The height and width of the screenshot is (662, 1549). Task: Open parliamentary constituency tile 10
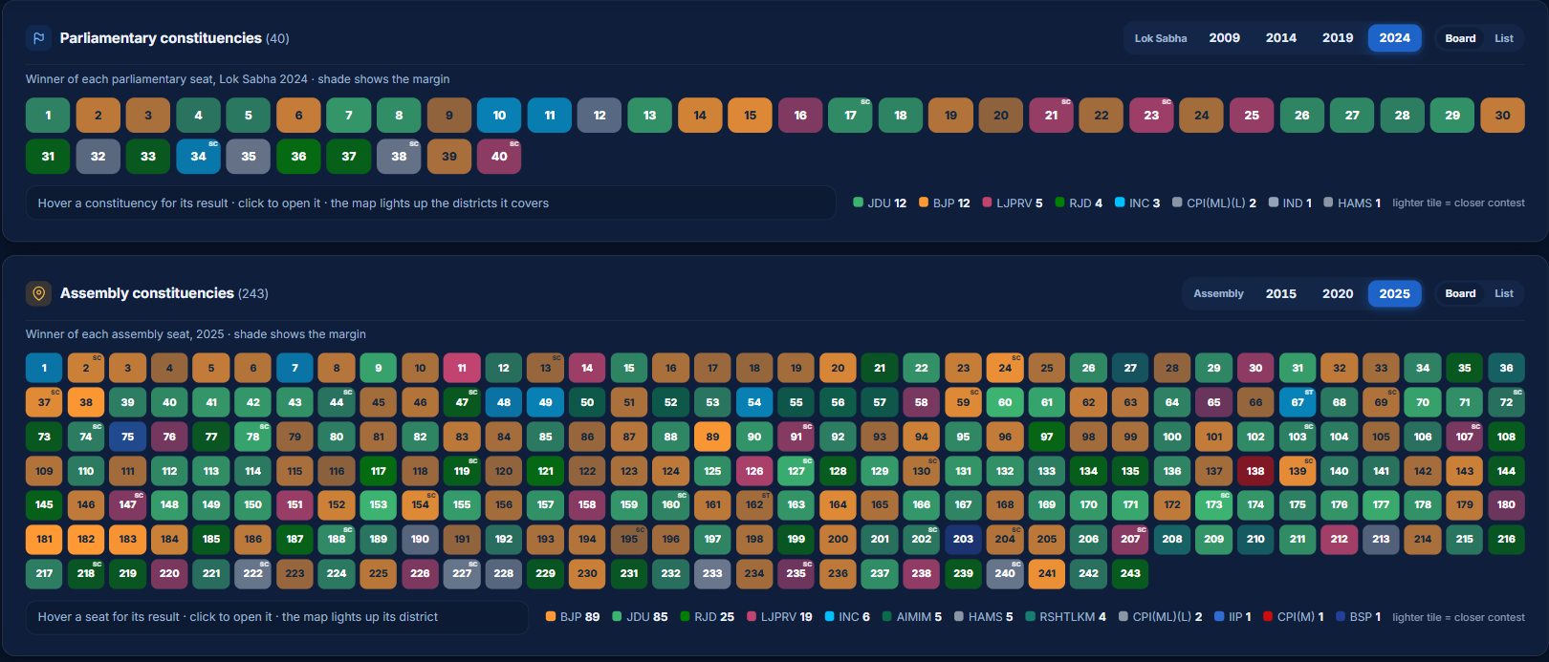(x=499, y=115)
